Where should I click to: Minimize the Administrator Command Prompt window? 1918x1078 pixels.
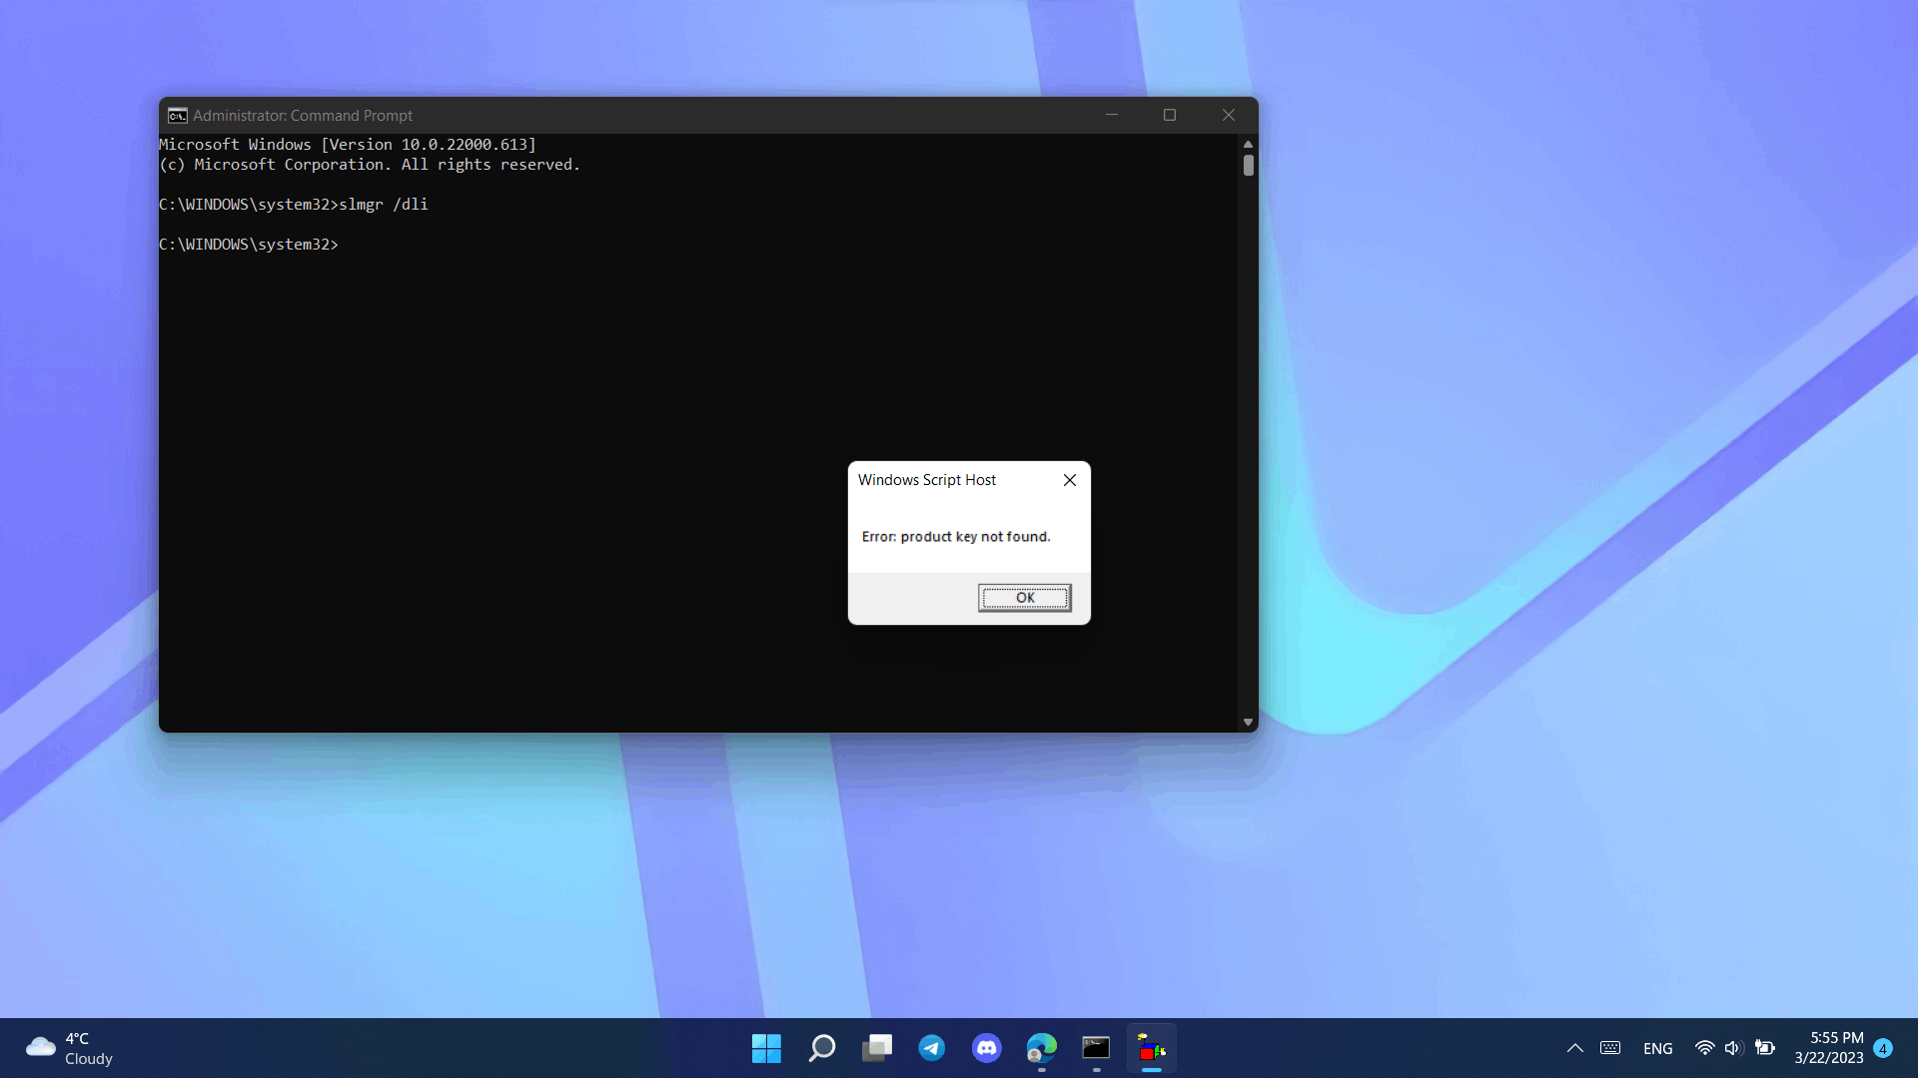click(1111, 115)
